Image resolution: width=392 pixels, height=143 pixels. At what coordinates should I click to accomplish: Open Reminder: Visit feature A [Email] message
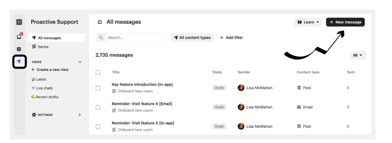[142, 104]
